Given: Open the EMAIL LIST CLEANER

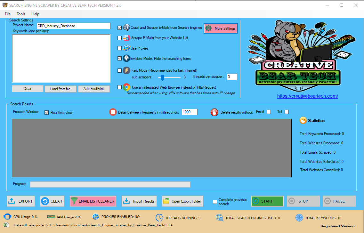Looking at the screenshot, I should 93,201.
